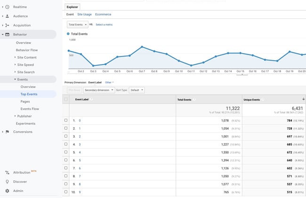Select the Event metric group tab

tap(70, 15)
